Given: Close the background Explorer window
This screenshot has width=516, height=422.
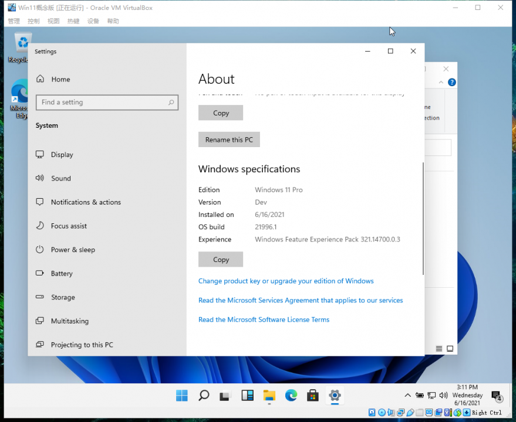Looking at the screenshot, I should pyautogui.click(x=446, y=69).
